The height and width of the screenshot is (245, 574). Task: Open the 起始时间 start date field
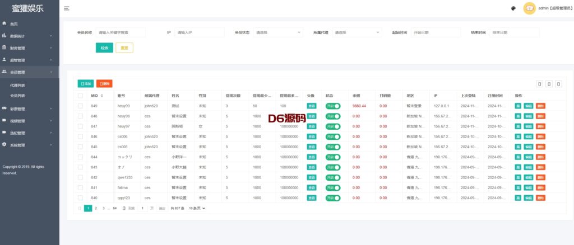tap(436, 32)
